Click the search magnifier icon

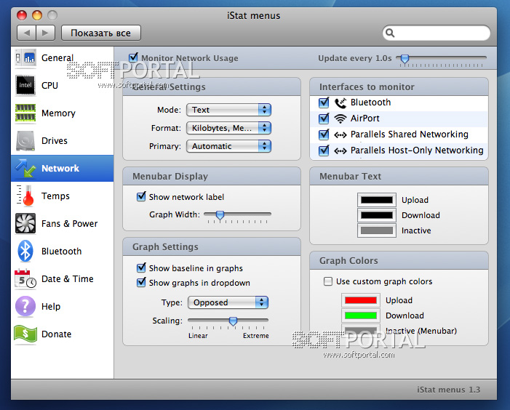click(x=390, y=33)
